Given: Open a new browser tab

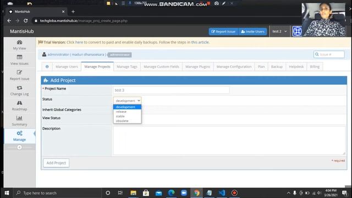Looking at the screenshot, I should (x=73, y=12).
